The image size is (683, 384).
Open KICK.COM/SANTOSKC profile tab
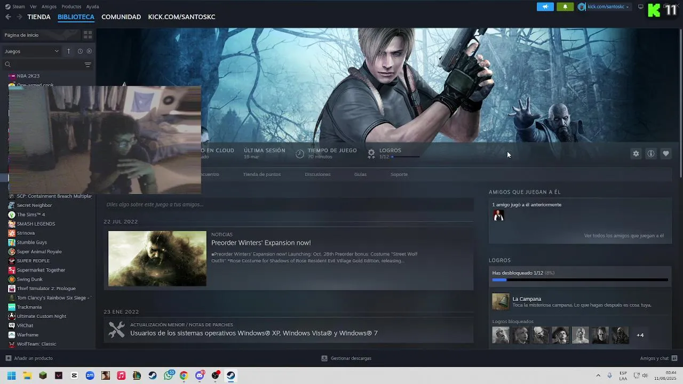click(x=181, y=17)
